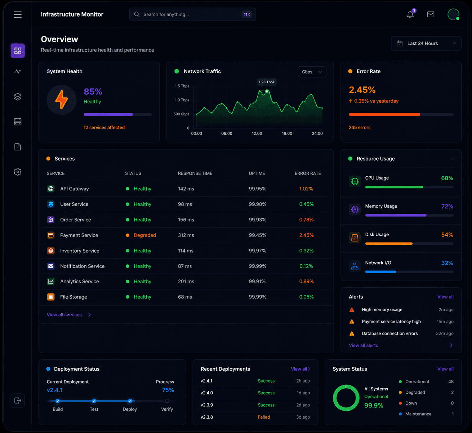This screenshot has width=472, height=433.
Task: Open the hamburger menu
Action: (x=18, y=14)
